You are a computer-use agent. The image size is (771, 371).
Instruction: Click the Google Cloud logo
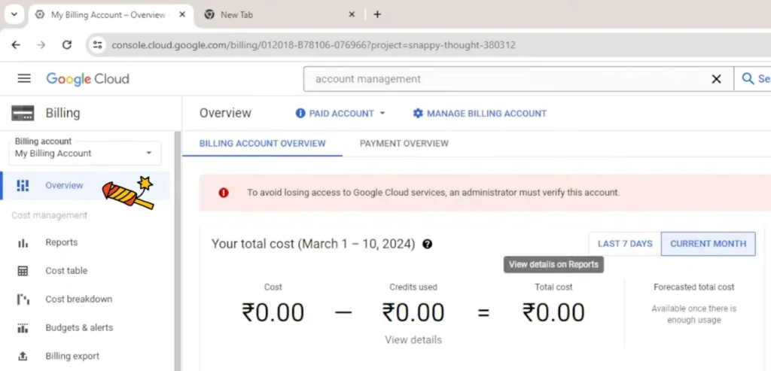87,79
